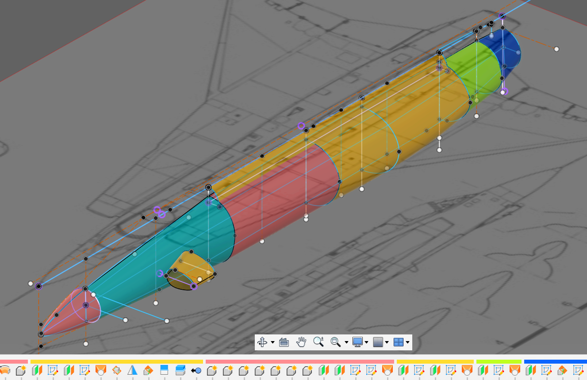Click the Display Settings monitor icon
The height and width of the screenshot is (380, 587).
pos(357,342)
